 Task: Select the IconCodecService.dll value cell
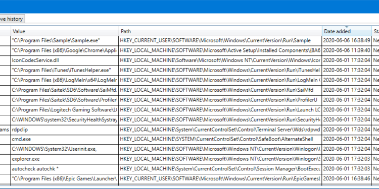65,60
